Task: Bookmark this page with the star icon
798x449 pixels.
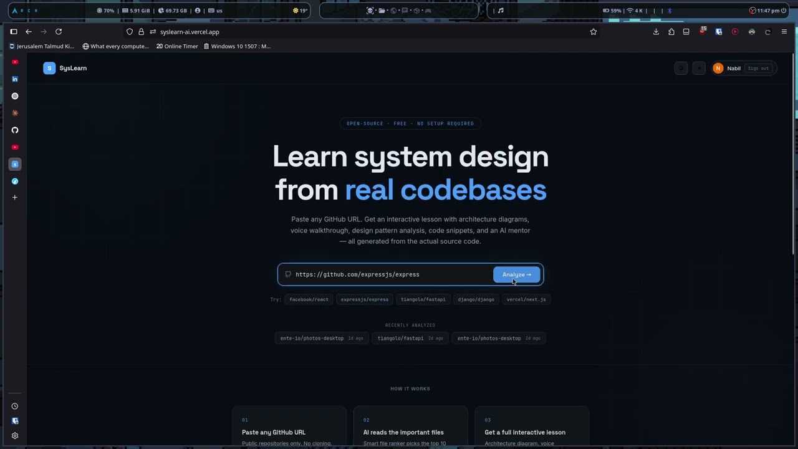Action: 594,32
